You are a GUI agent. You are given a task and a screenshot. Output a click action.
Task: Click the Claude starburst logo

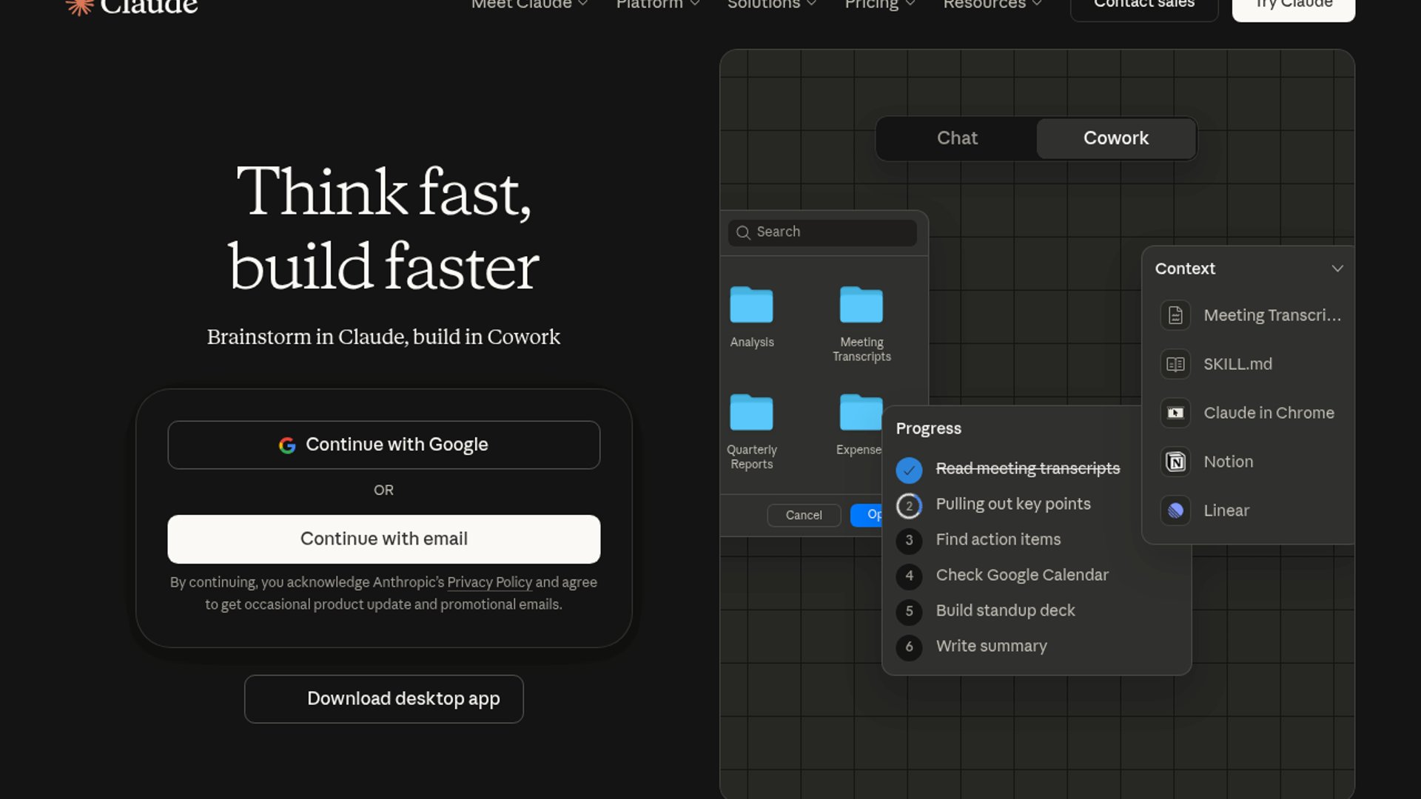[x=79, y=6]
